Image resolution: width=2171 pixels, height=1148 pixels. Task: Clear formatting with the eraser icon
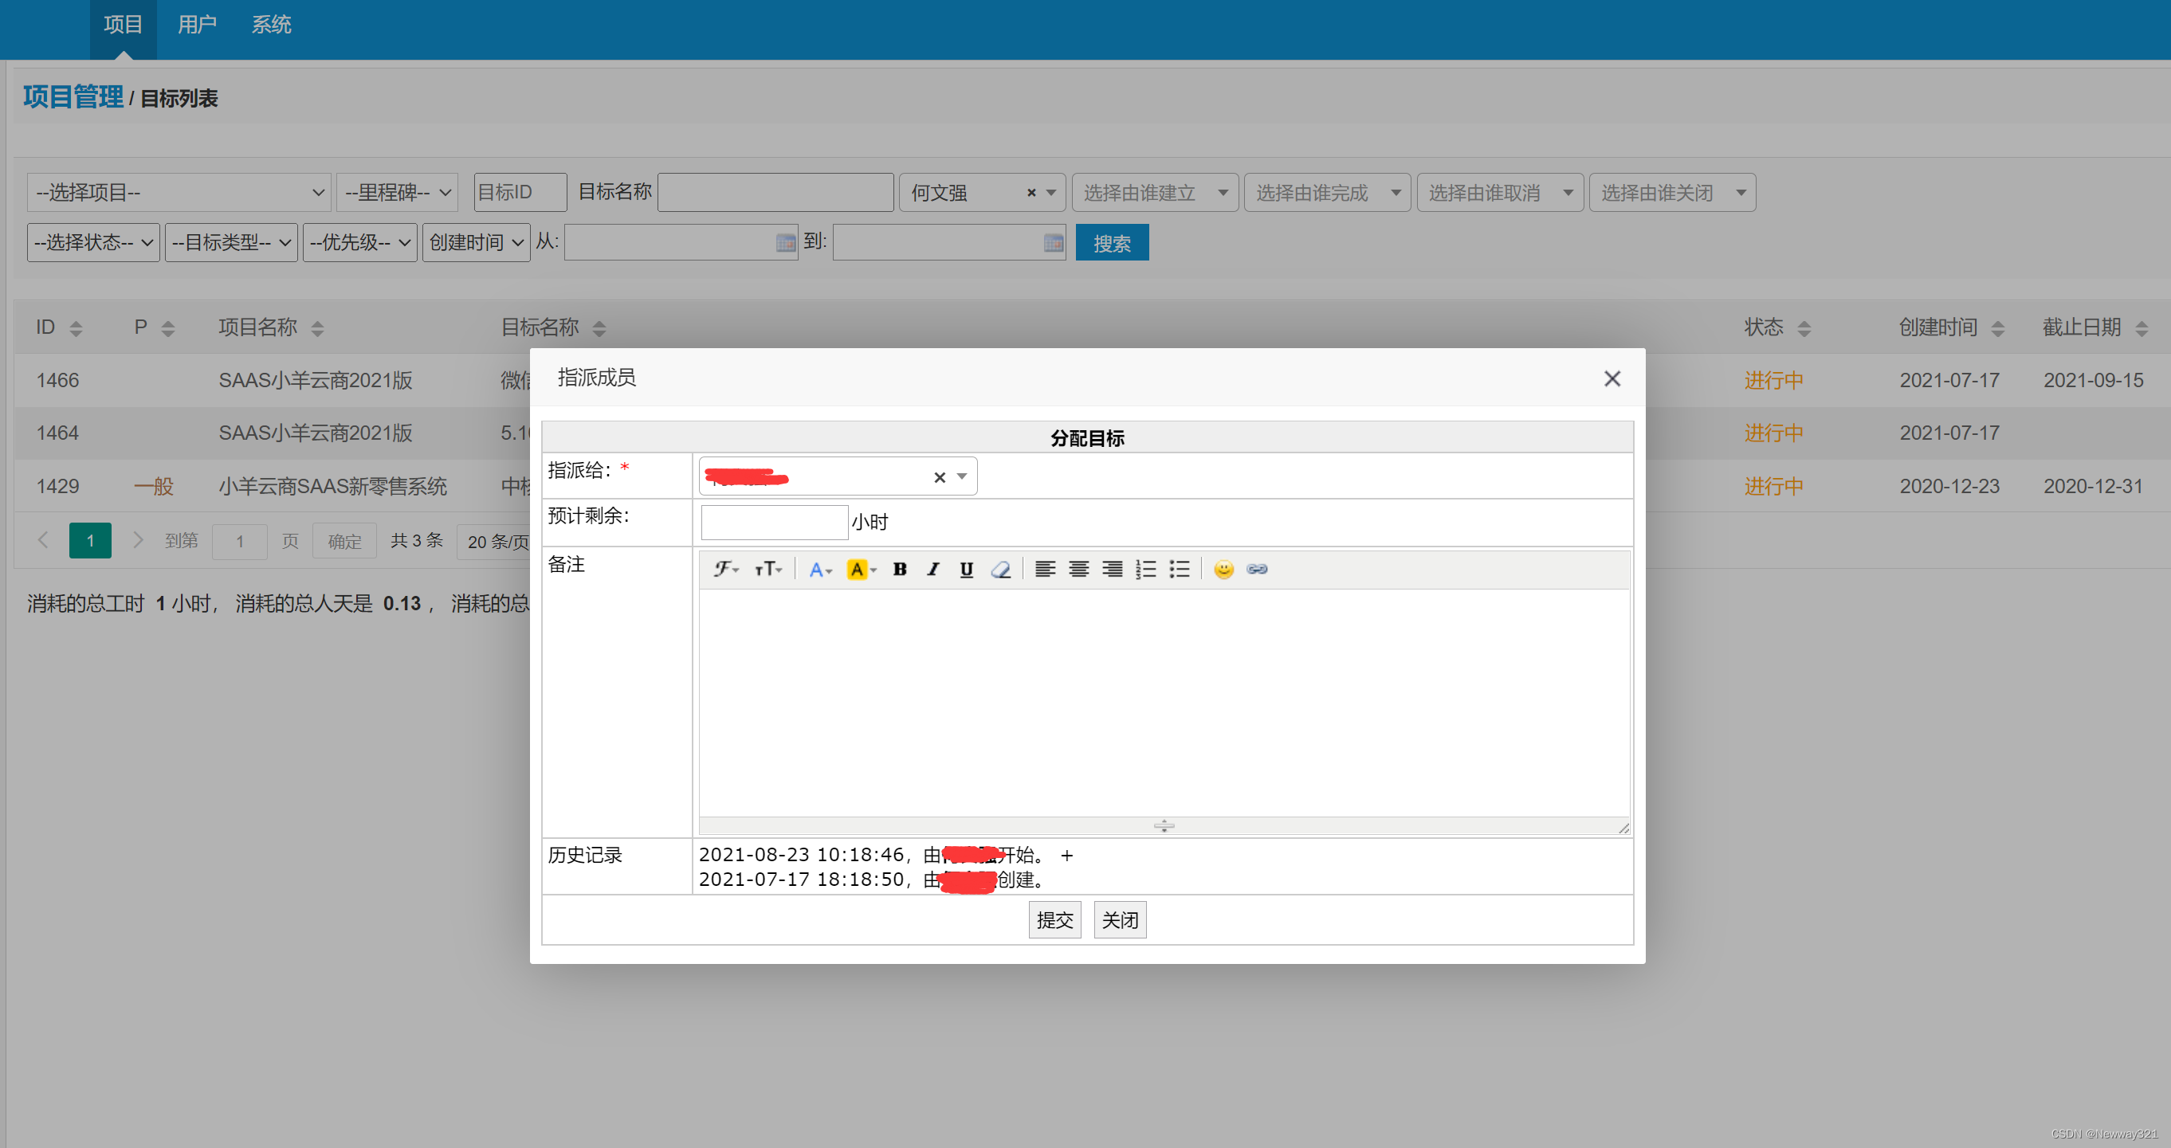point(1000,570)
